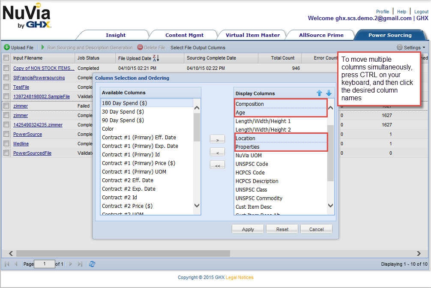This screenshot has height=288, width=431.
Task: Check the TestFile row checkbox
Action: click(6, 87)
